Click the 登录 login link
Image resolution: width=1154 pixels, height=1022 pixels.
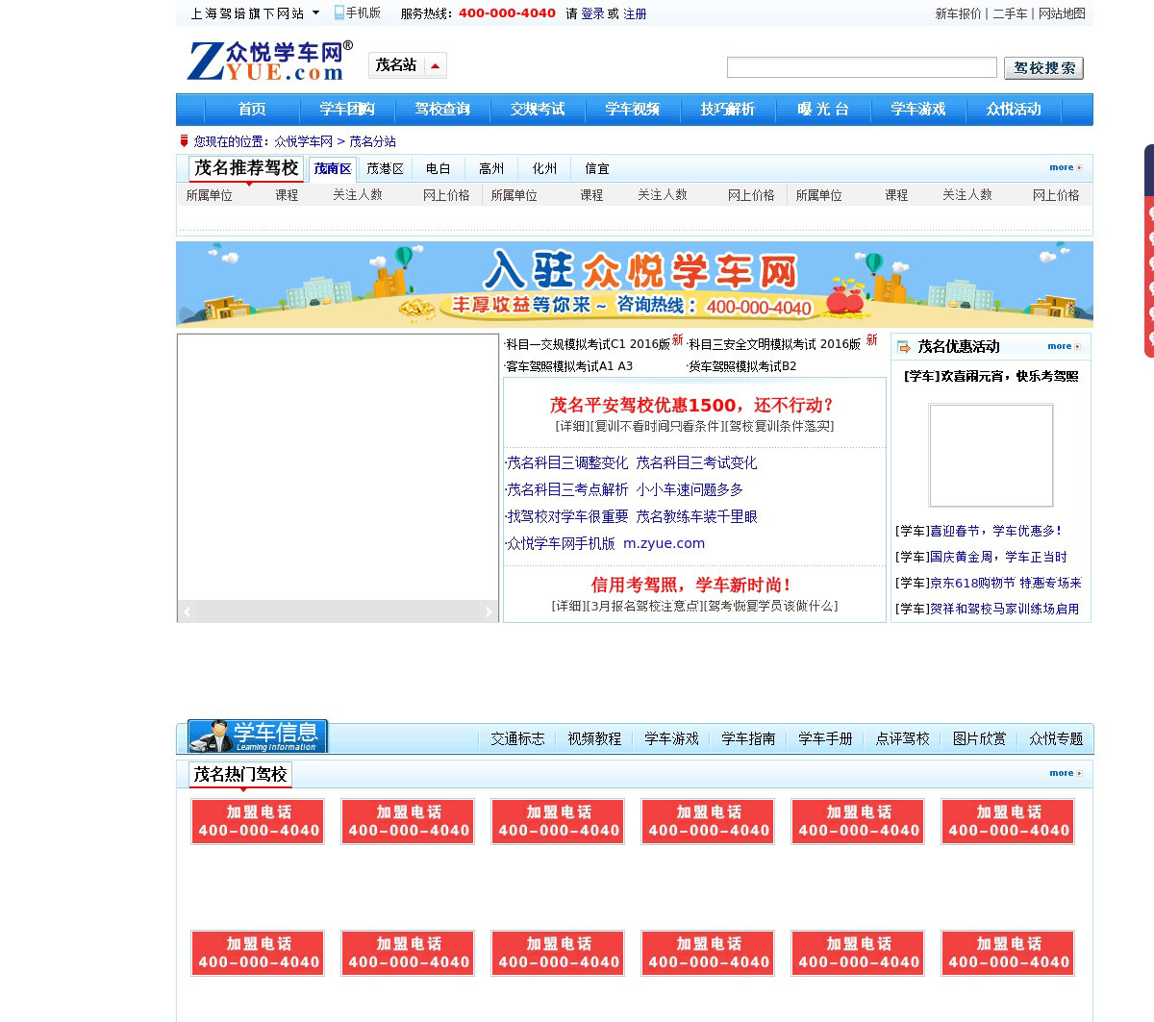click(x=592, y=13)
